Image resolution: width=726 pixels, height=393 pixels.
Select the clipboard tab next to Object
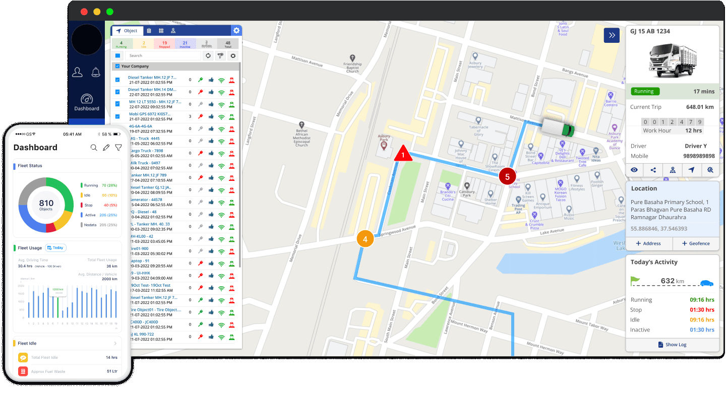click(149, 30)
